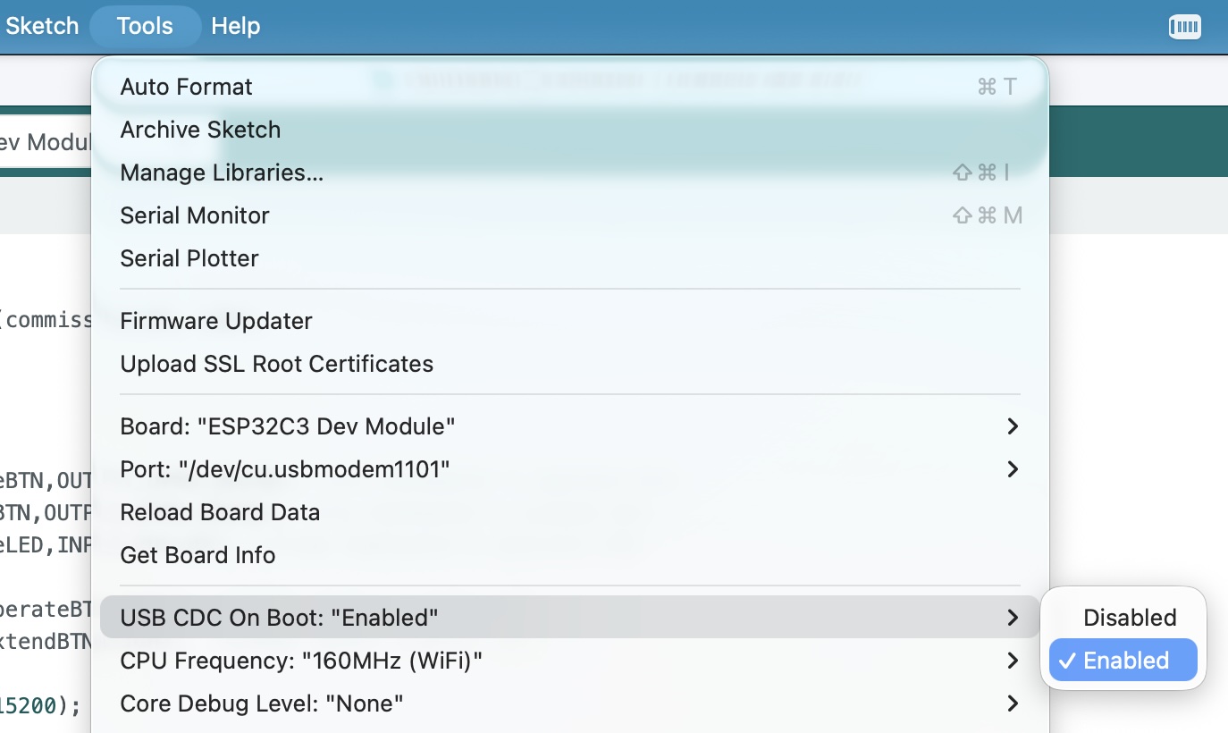The width and height of the screenshot is (1228, 733).
Task: Open the Help menu
Action: tap(235, 26)
